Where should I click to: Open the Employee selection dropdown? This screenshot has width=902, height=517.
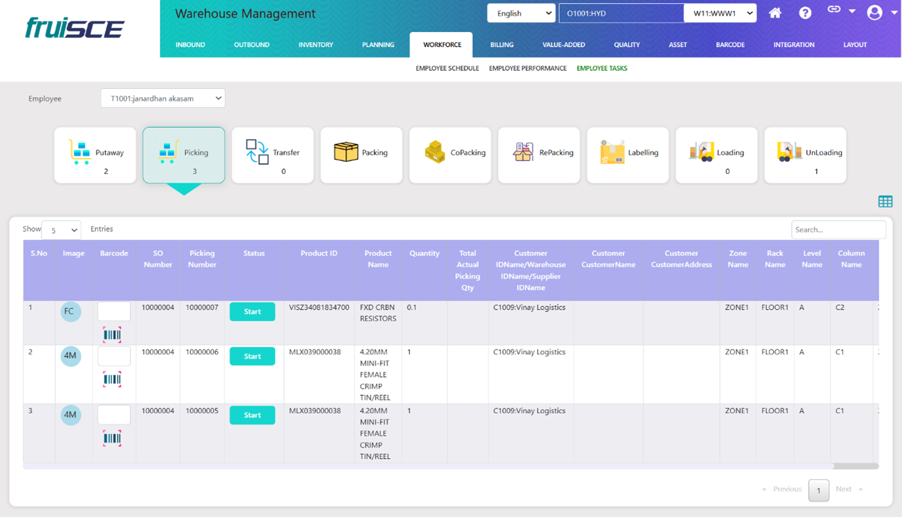(163, 98)
